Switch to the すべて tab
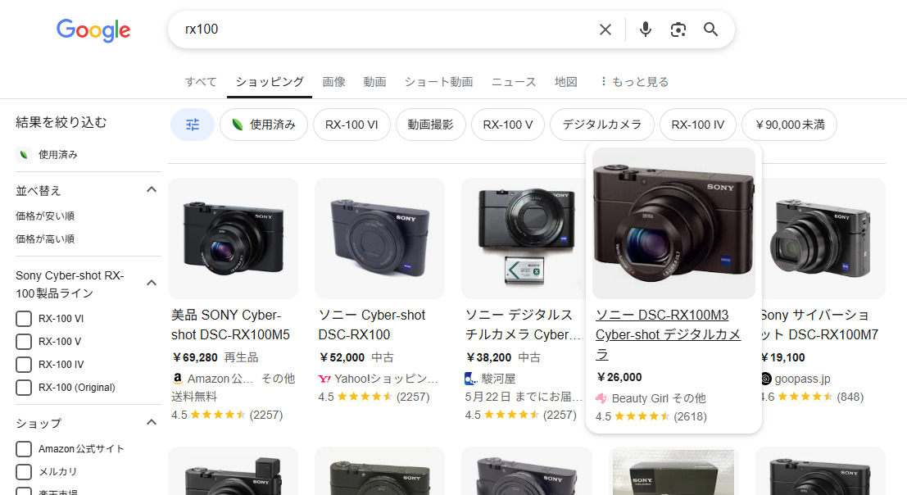 [x=201, y=81]
